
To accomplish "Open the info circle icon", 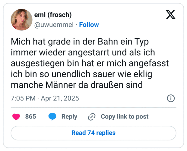I will tap(171, 98).
